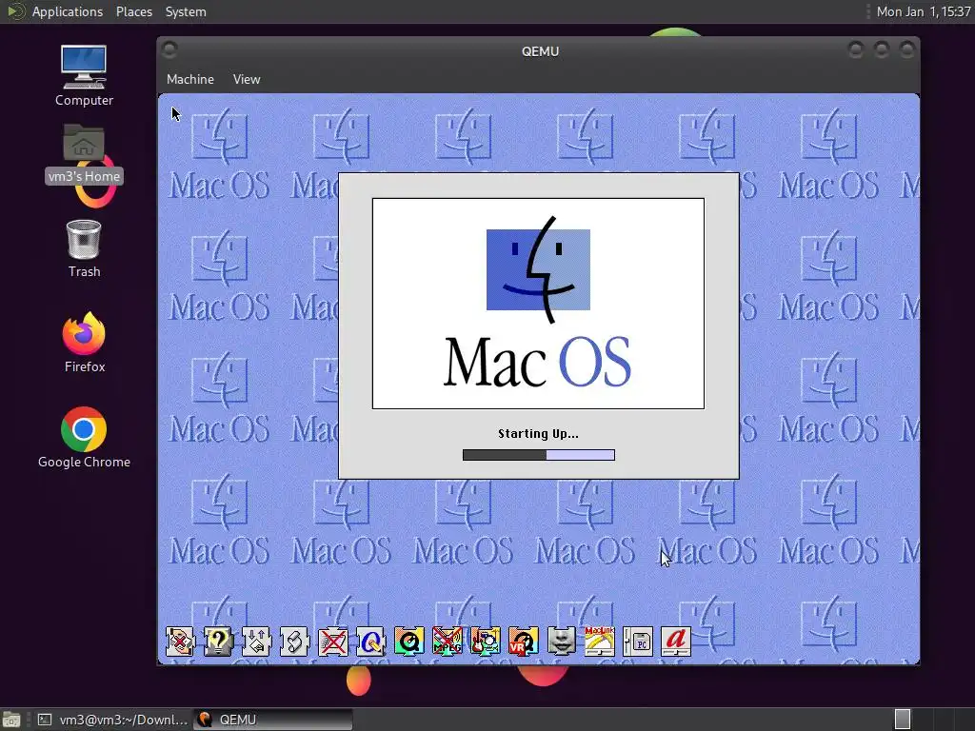The width and height of the screenshot is (975, 731).
Task: Click the QEMU window title text
Action: [540, 51]
